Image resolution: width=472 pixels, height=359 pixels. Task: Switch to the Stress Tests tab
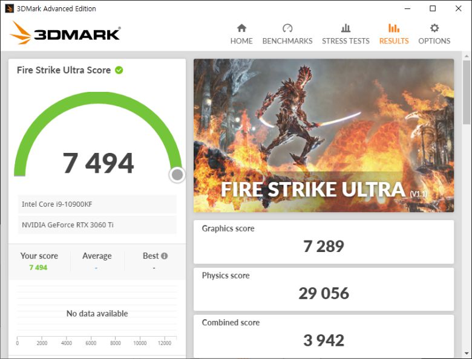tap(346, 34)
